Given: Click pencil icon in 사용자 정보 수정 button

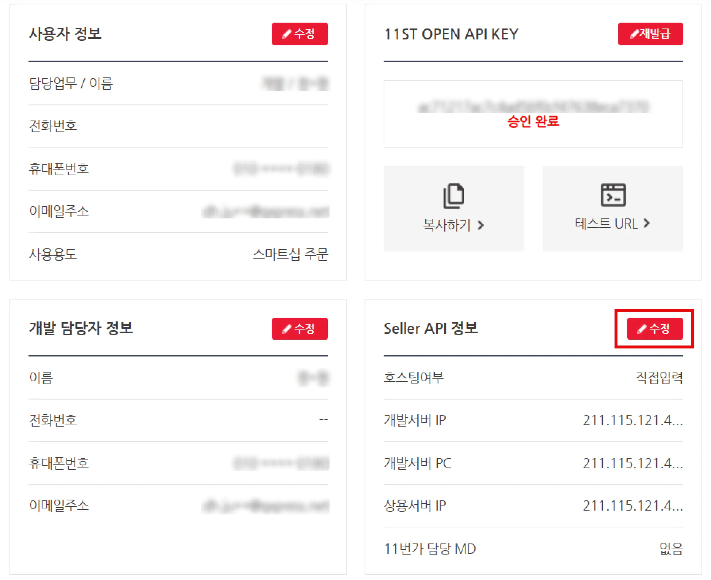Looking at the screenshot, I should pos(287,34).
